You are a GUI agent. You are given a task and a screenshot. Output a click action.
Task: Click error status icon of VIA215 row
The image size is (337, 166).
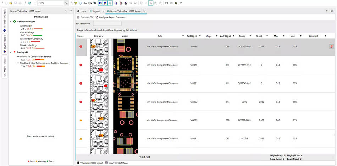click(81, 65)
